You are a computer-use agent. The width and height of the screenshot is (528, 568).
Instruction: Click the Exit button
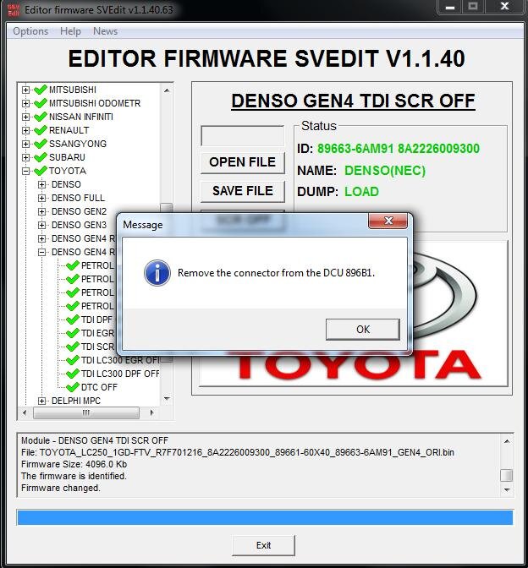263,545
